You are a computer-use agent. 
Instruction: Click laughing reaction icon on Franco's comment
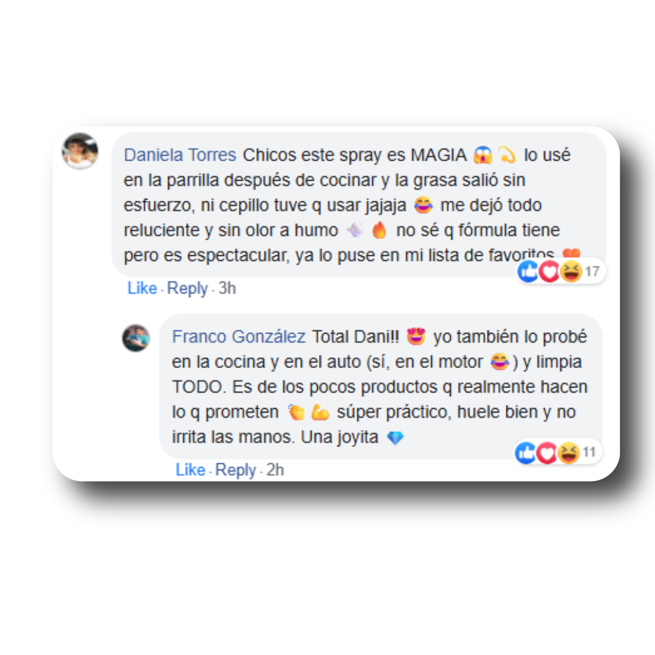coord(568,453)
